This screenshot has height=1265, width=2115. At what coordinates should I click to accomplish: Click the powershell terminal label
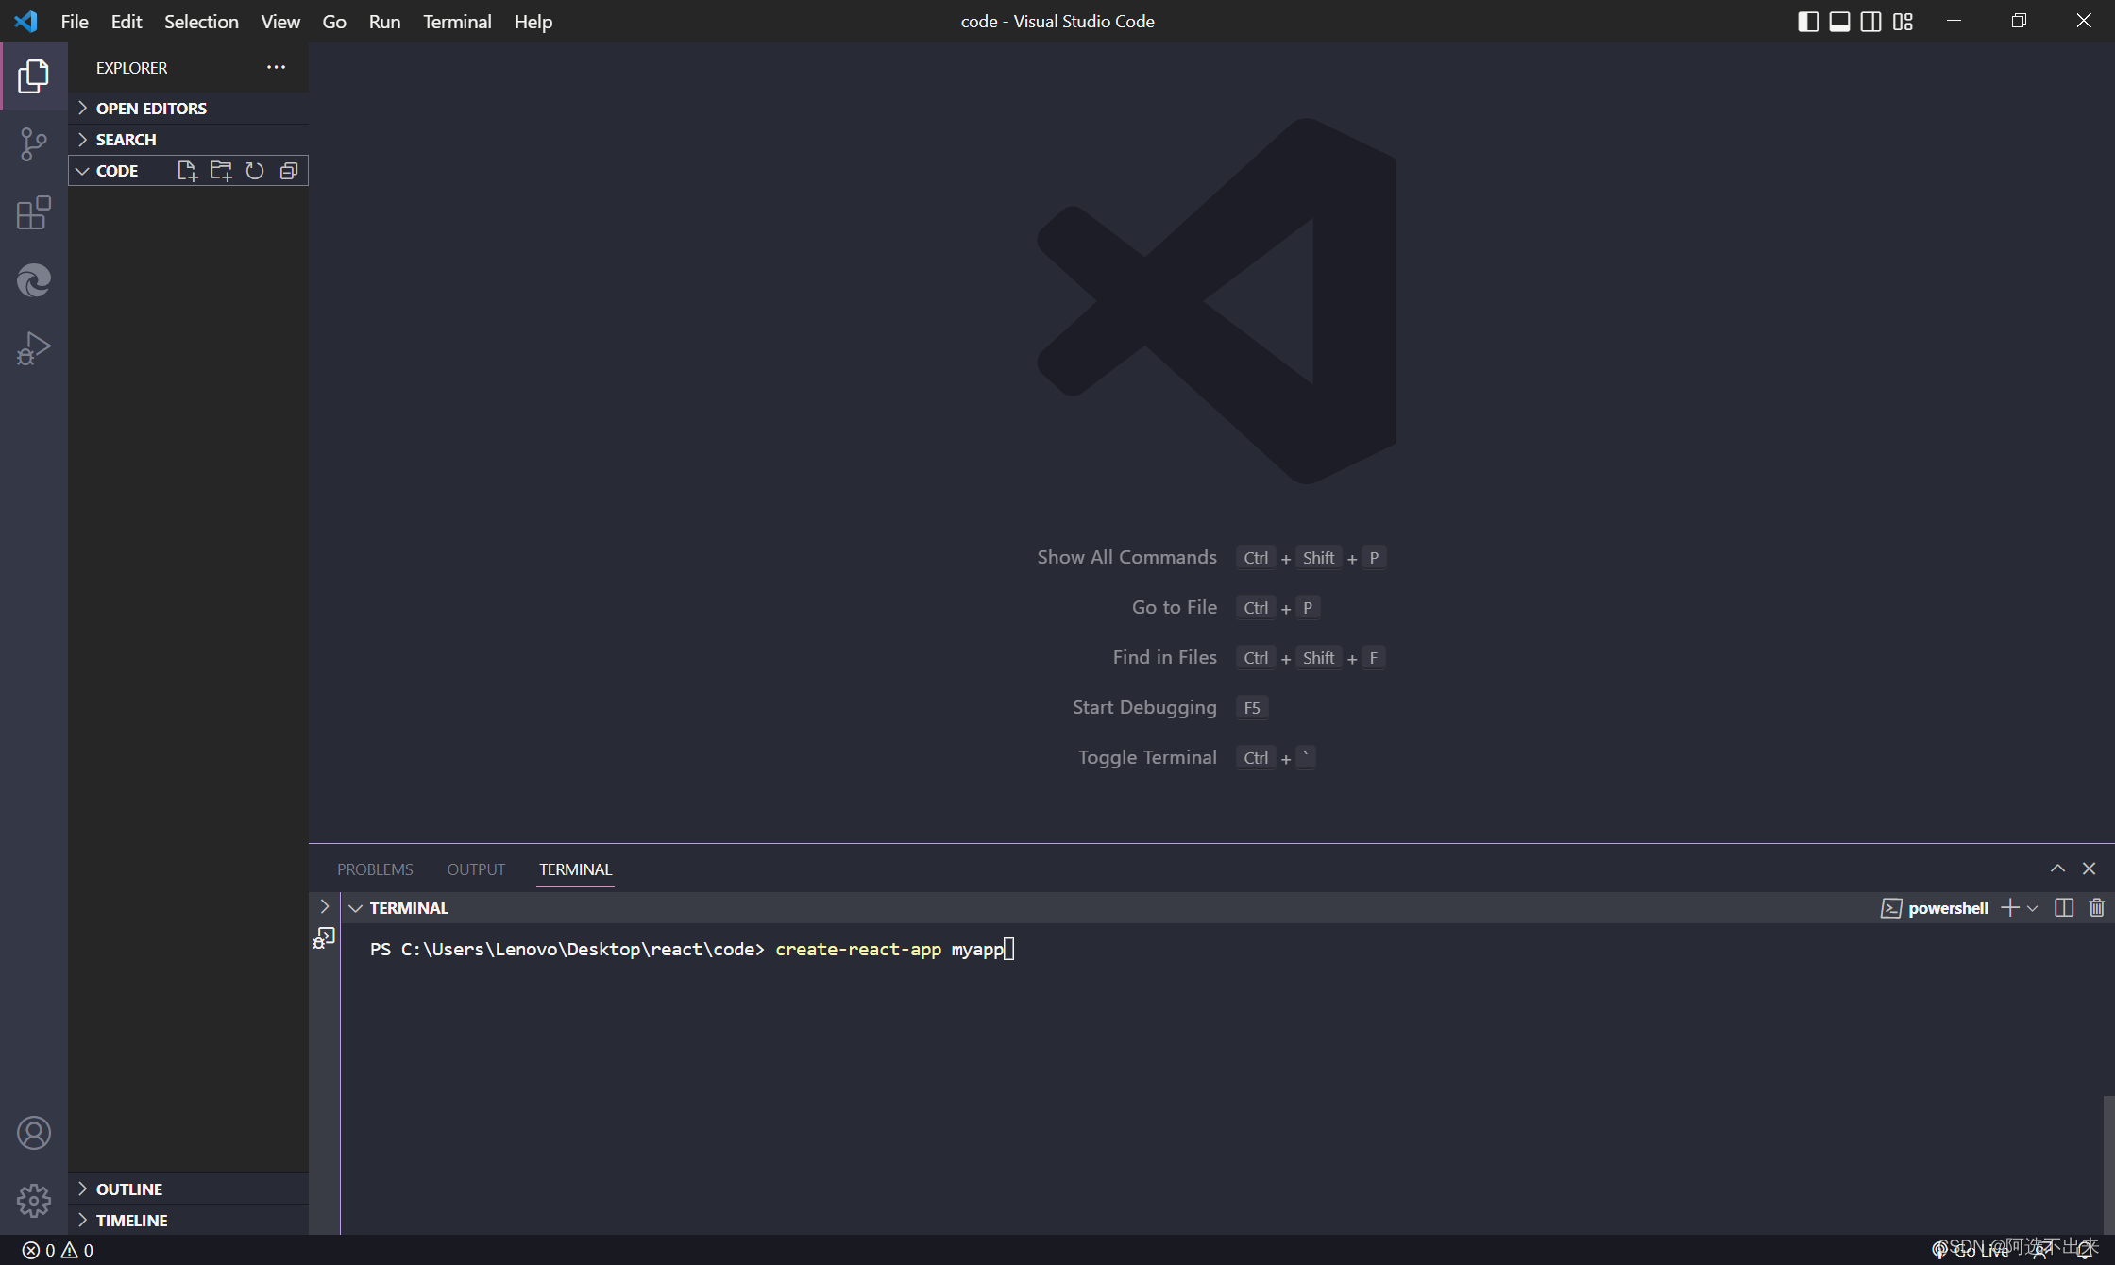point(1948,908)
